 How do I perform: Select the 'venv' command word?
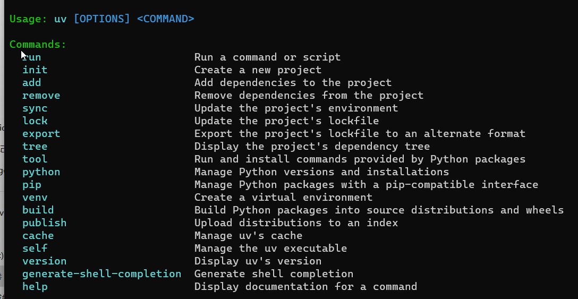pyautogui.click(x=35, y=198)
